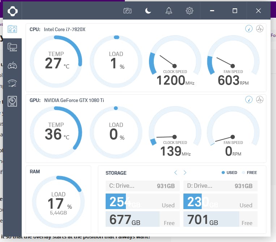Viewport: 276px width, 242px height.
Task: Open the PC build monitor sidebar tab
Action: (12, 47)
